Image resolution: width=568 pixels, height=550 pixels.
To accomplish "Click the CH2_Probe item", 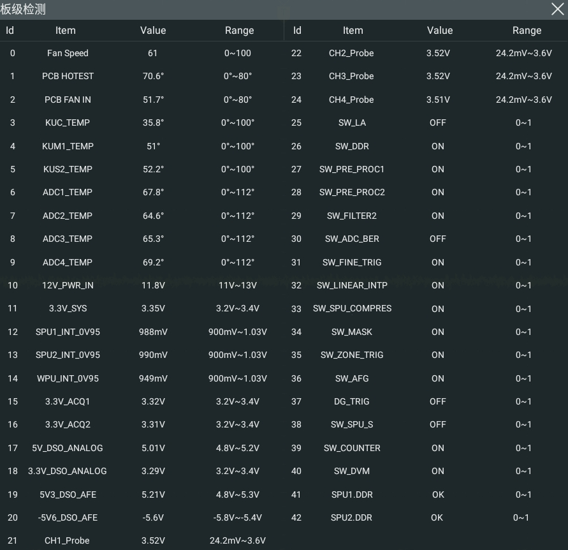I will pyautogui.click(x=351, y=54).
